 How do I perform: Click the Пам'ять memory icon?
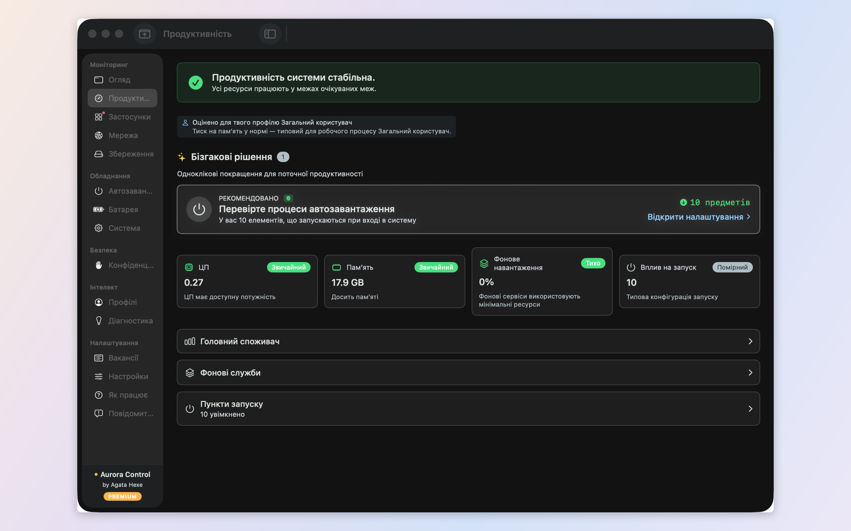coord(336,267)
